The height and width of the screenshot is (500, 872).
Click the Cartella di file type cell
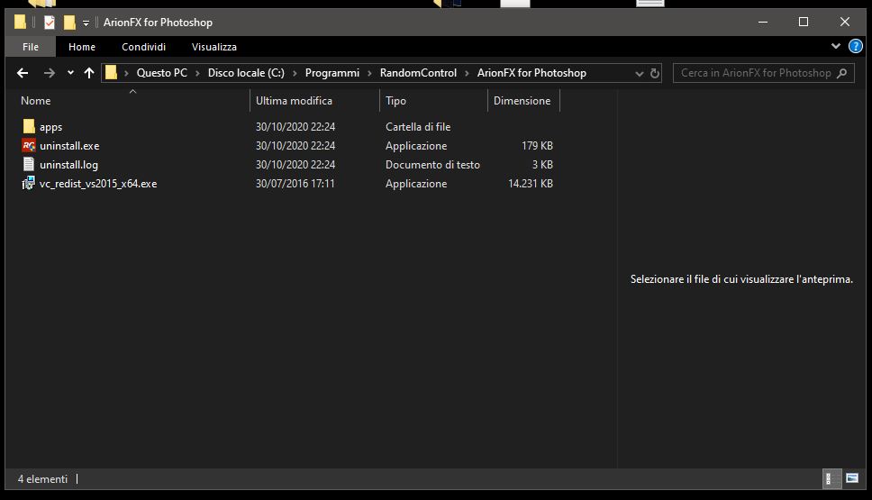coord(418,127)
